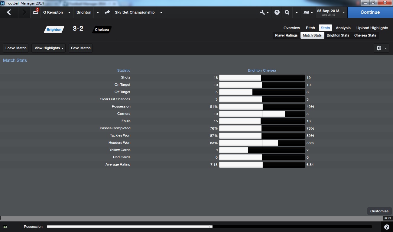
Task: Go back with the left arrow
Action: pos(9,12)
